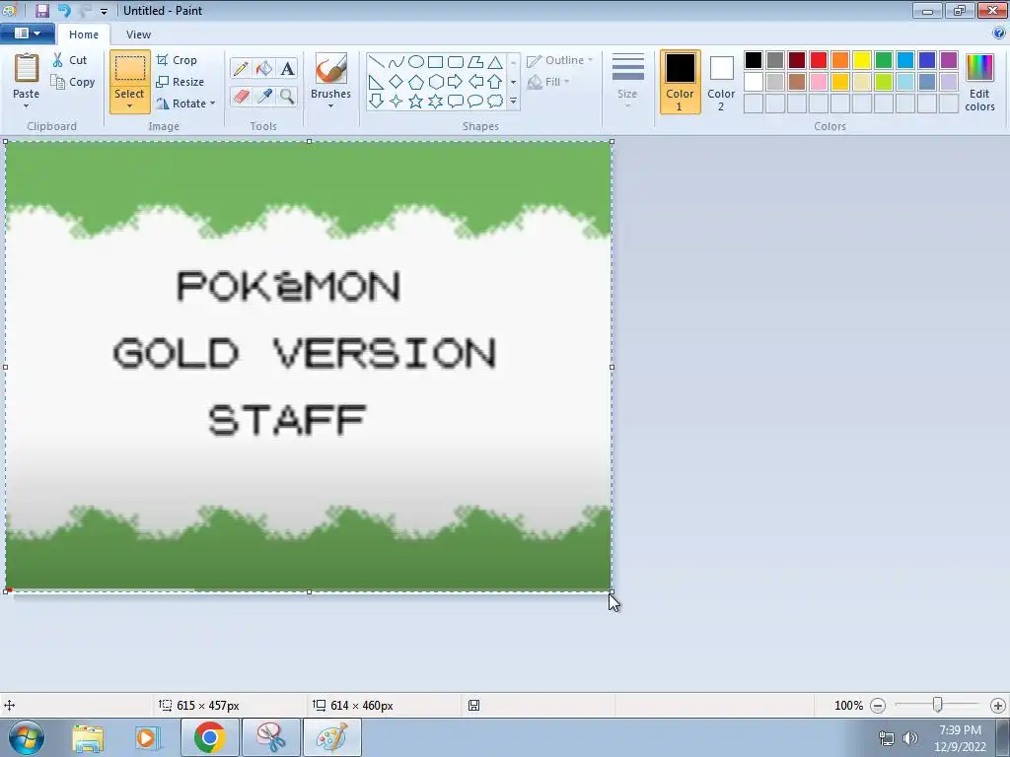
Task: Choose the Oval callout shape
Action: [x=475, y=102]
